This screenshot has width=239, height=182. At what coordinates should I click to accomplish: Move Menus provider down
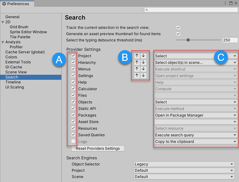(x=143, y=69)
